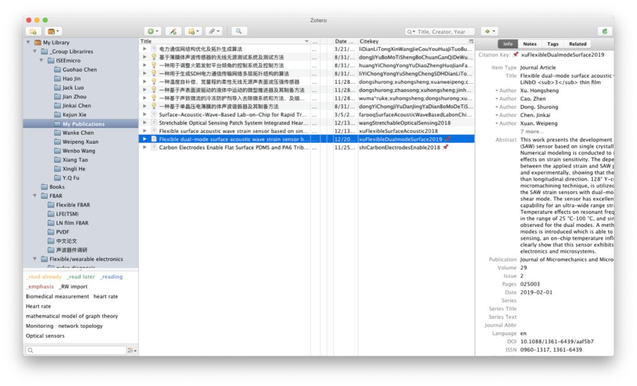
Task: Sort items by the Date column header
Action: coord(345,41)
